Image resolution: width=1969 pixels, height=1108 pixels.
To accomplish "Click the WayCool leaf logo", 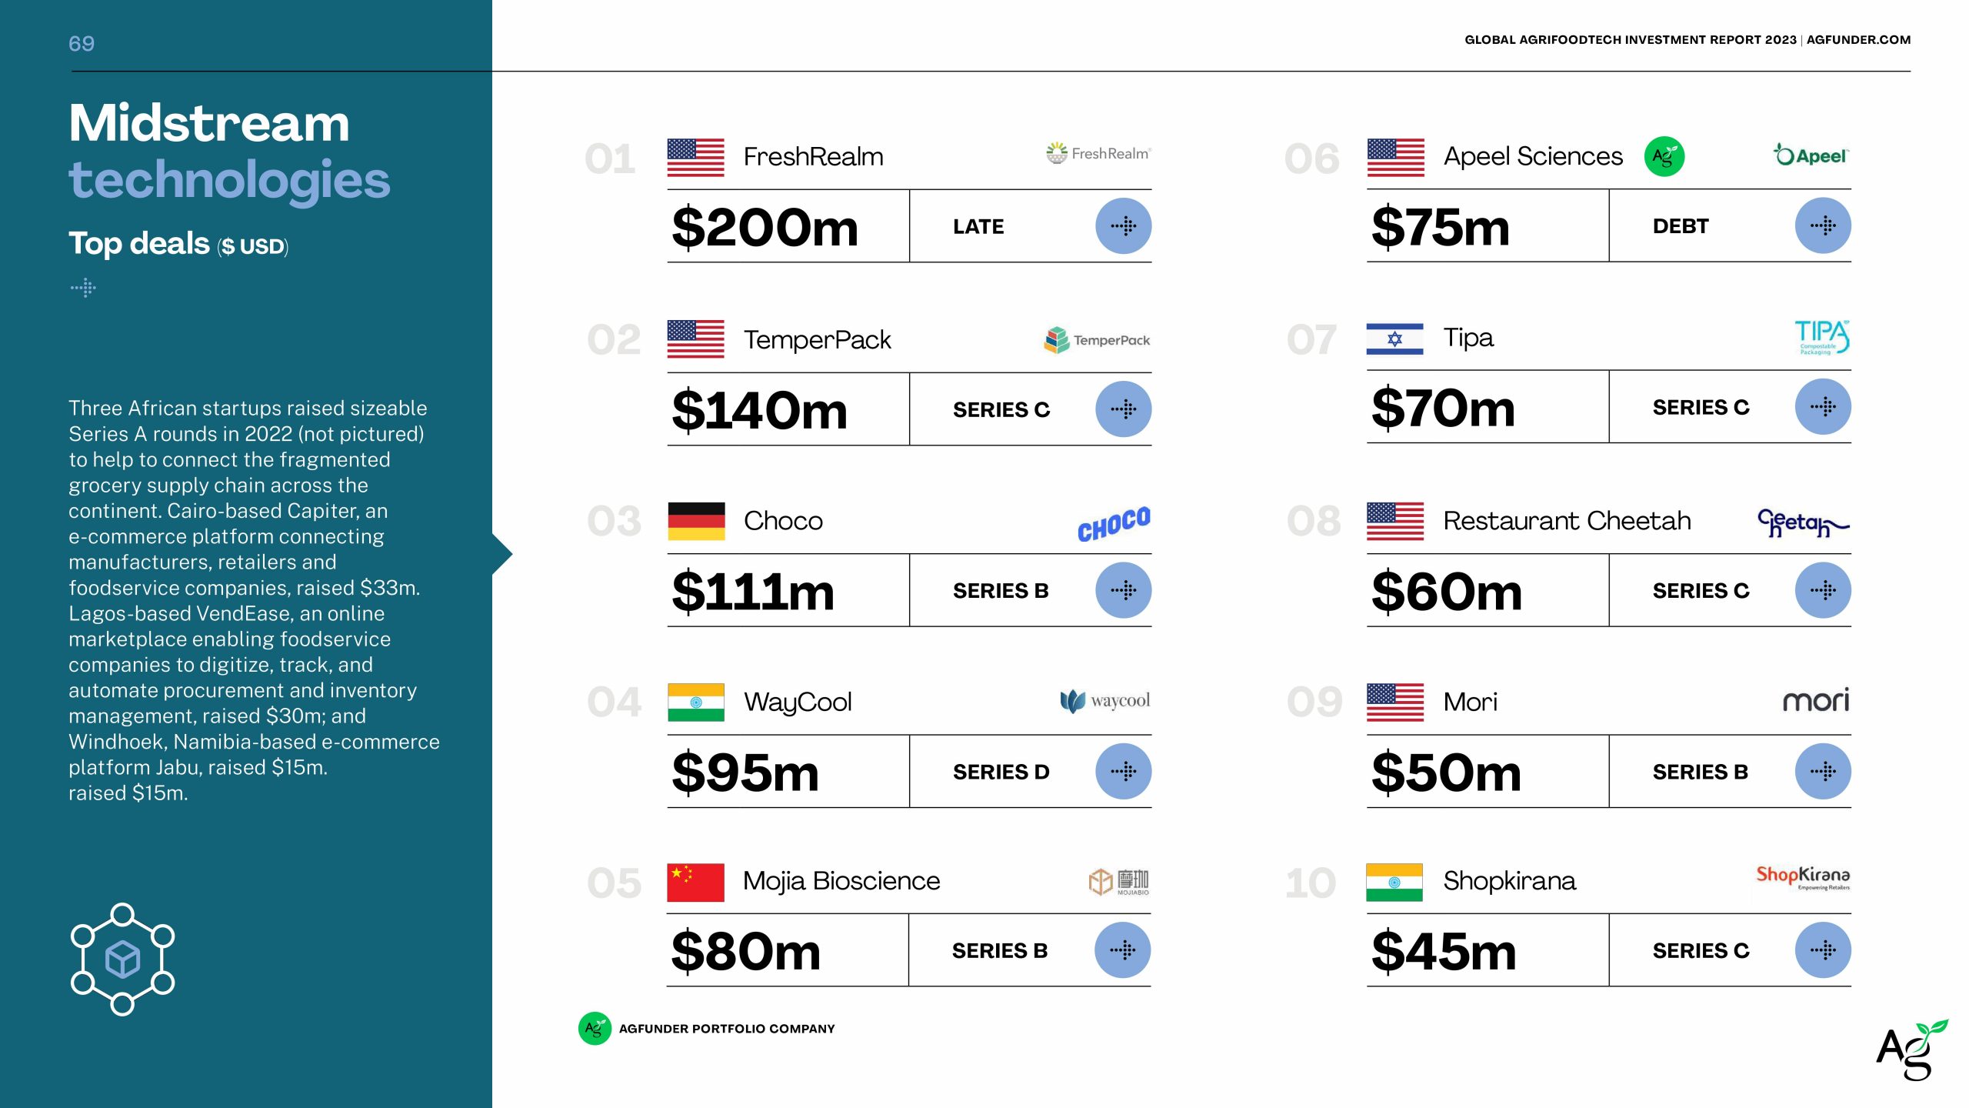I will (1104, 700).
